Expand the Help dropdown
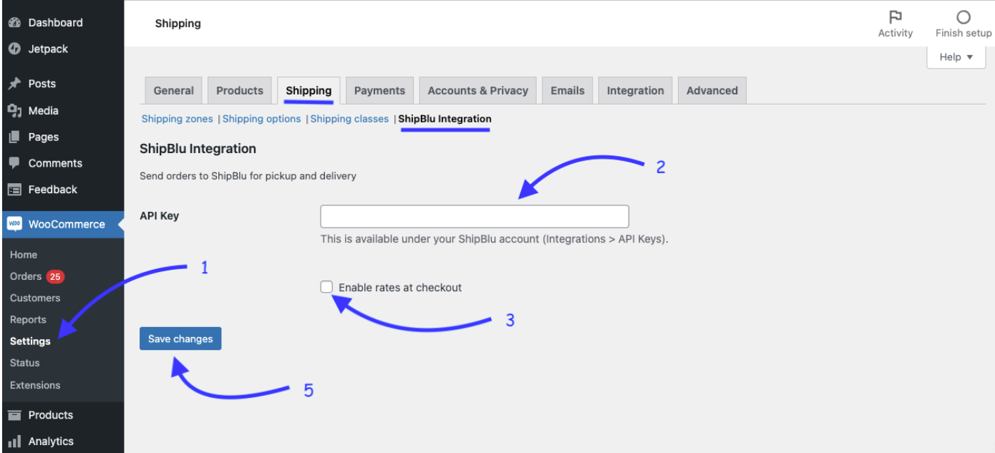The image size is (995, 453). (956, 57)
